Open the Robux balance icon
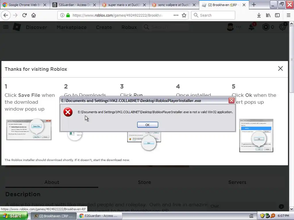The height and width of the screenshot is (220, 294). tap(266, 27)
